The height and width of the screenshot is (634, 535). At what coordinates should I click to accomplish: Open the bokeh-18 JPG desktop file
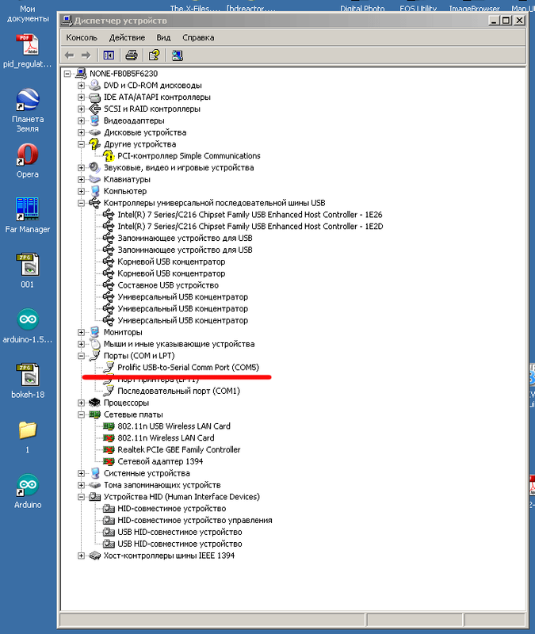click(x=28, y=375)
